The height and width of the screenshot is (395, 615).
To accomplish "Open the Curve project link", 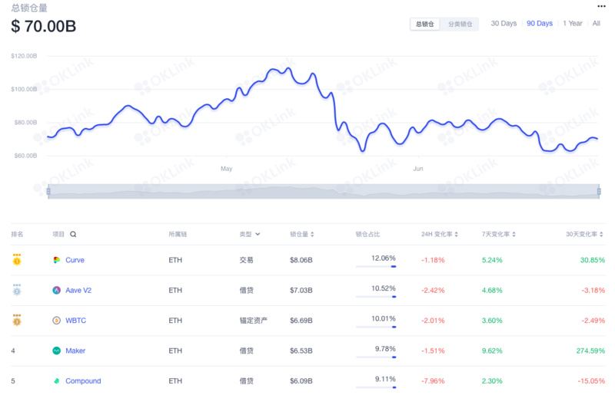I will click(75, 260).
